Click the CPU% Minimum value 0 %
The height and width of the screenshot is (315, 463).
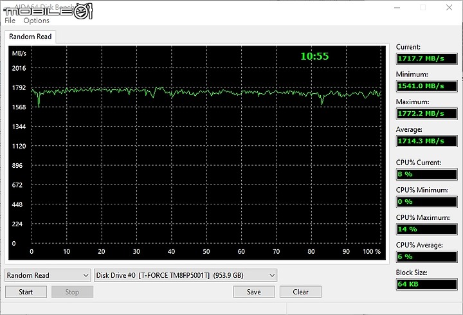pyautogui.click(x=427, y=202)
